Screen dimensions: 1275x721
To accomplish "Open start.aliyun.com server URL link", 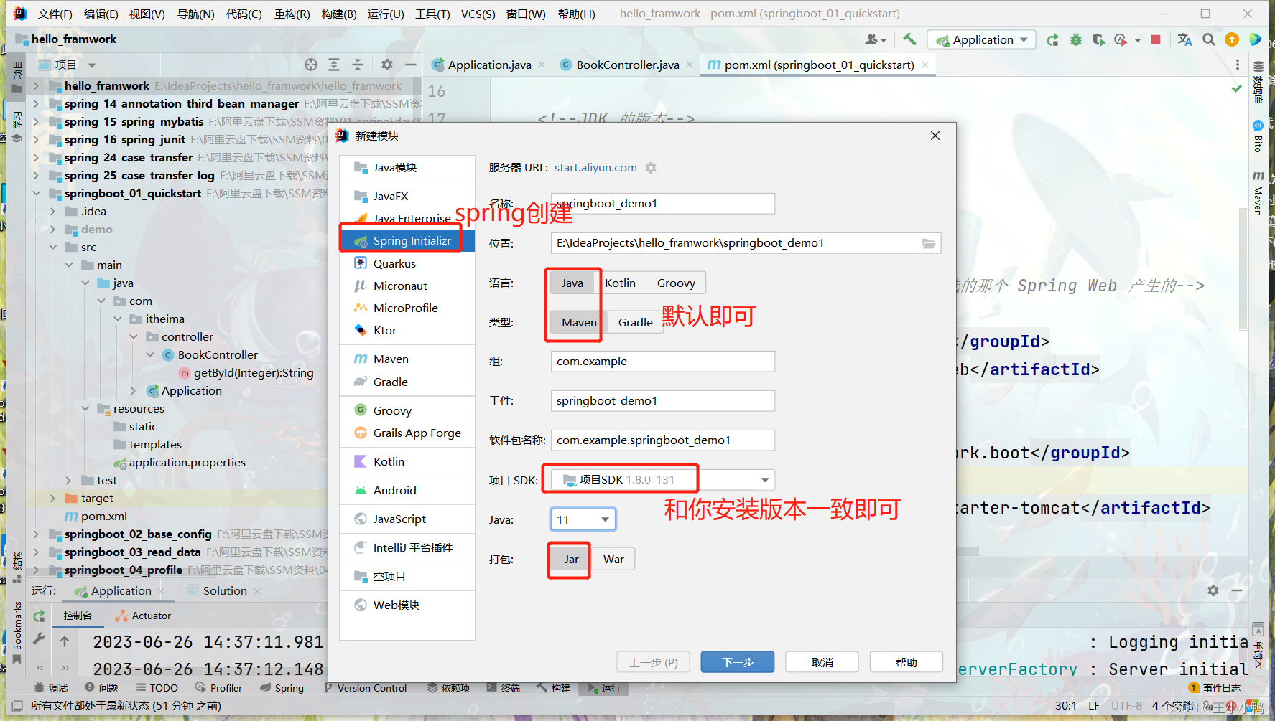I will click(x=595, y=167).
